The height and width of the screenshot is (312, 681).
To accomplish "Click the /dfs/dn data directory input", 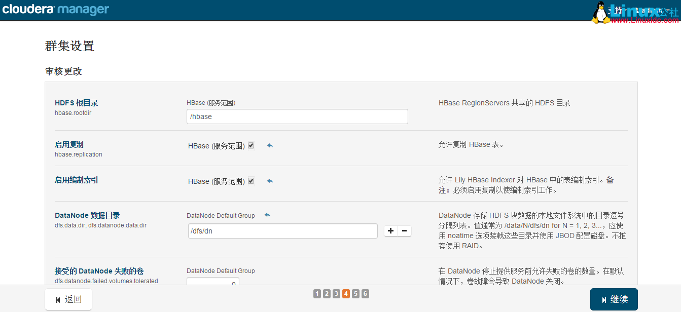I will pyautogui.click(x=282, y=230).
